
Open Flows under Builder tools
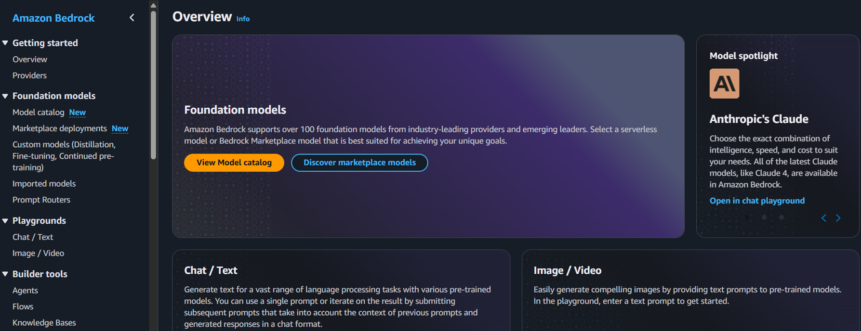23,306
